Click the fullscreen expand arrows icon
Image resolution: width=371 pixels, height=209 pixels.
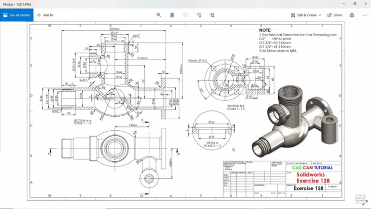(365, 203)
